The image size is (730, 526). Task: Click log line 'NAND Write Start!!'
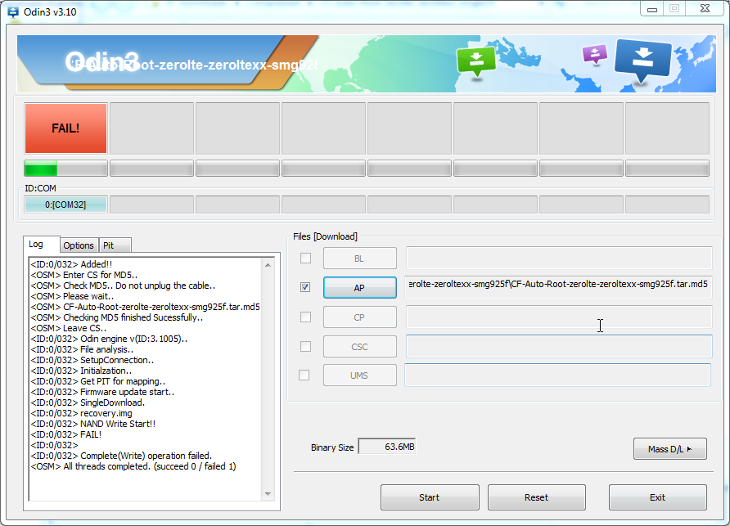[93, 424]
